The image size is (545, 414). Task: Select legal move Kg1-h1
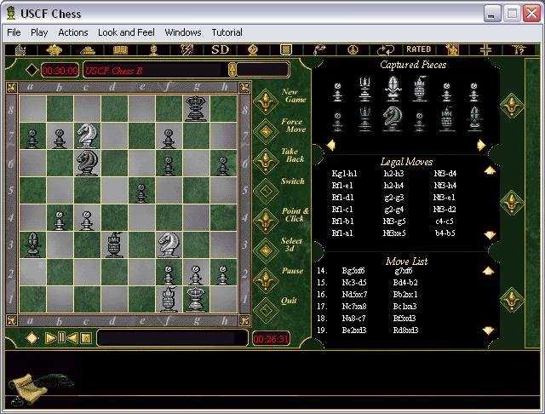point(344,174)
